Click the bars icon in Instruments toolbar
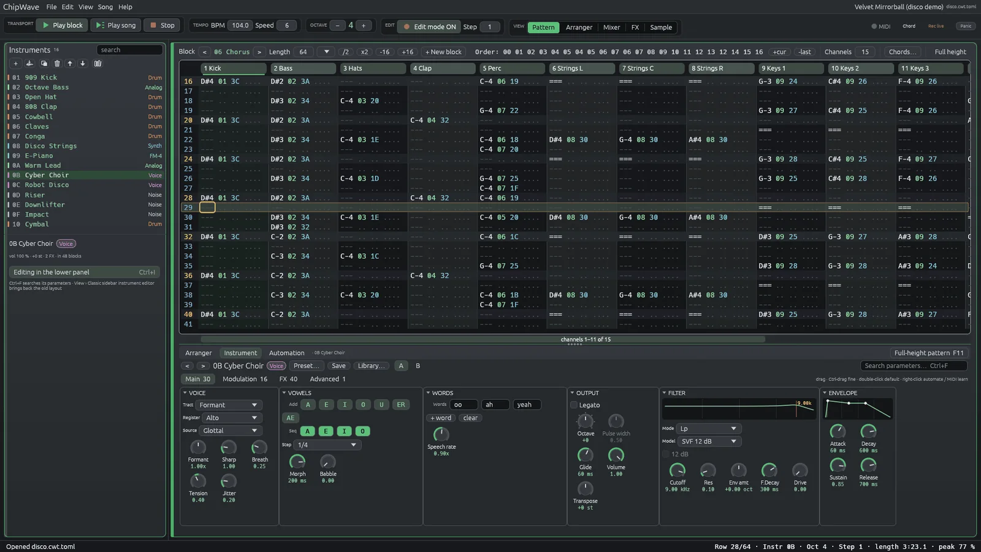The width and height of the screenshot is (981, 552). tap(97, 63)
